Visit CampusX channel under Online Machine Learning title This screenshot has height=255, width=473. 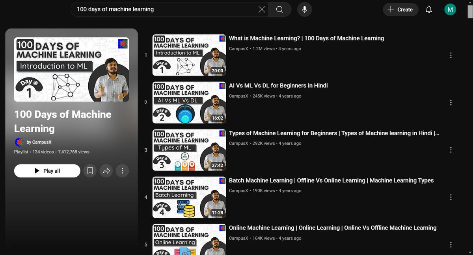click(x=238, y=238)
